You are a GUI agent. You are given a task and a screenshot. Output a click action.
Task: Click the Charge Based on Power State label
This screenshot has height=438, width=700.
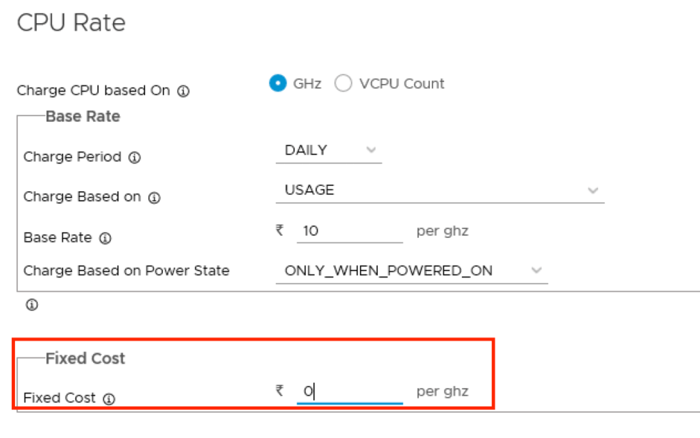(x=127, y=271)
